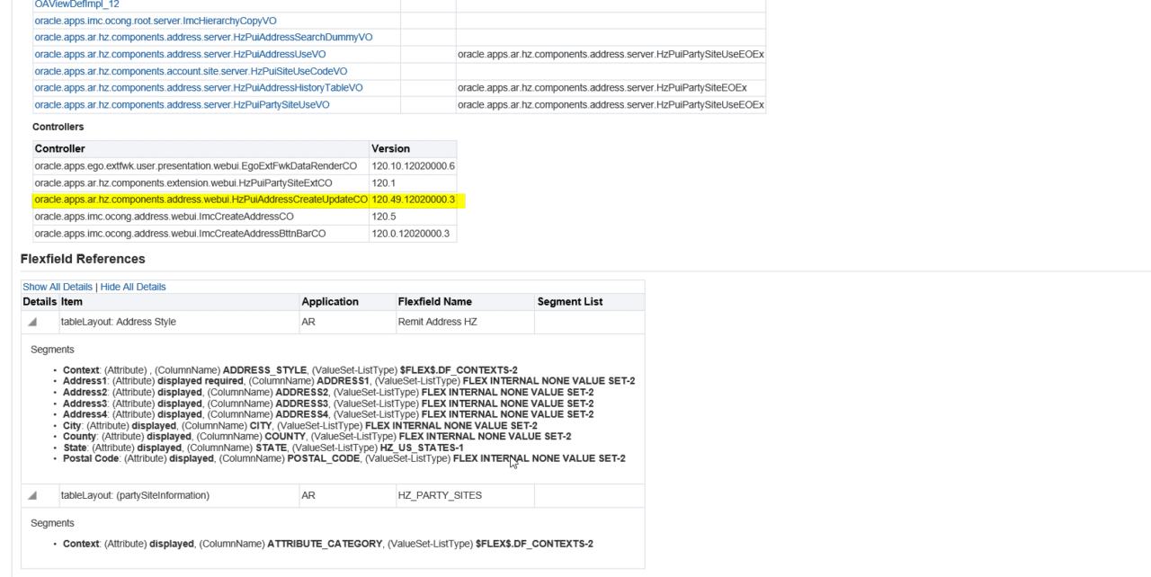Click the Show All Details link
The image size is (1151, 577).
coord(57,286)
